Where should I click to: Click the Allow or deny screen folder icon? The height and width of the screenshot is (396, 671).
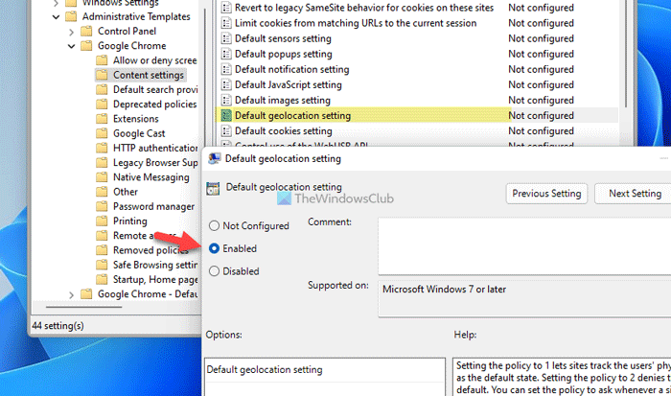click(102, 60)
